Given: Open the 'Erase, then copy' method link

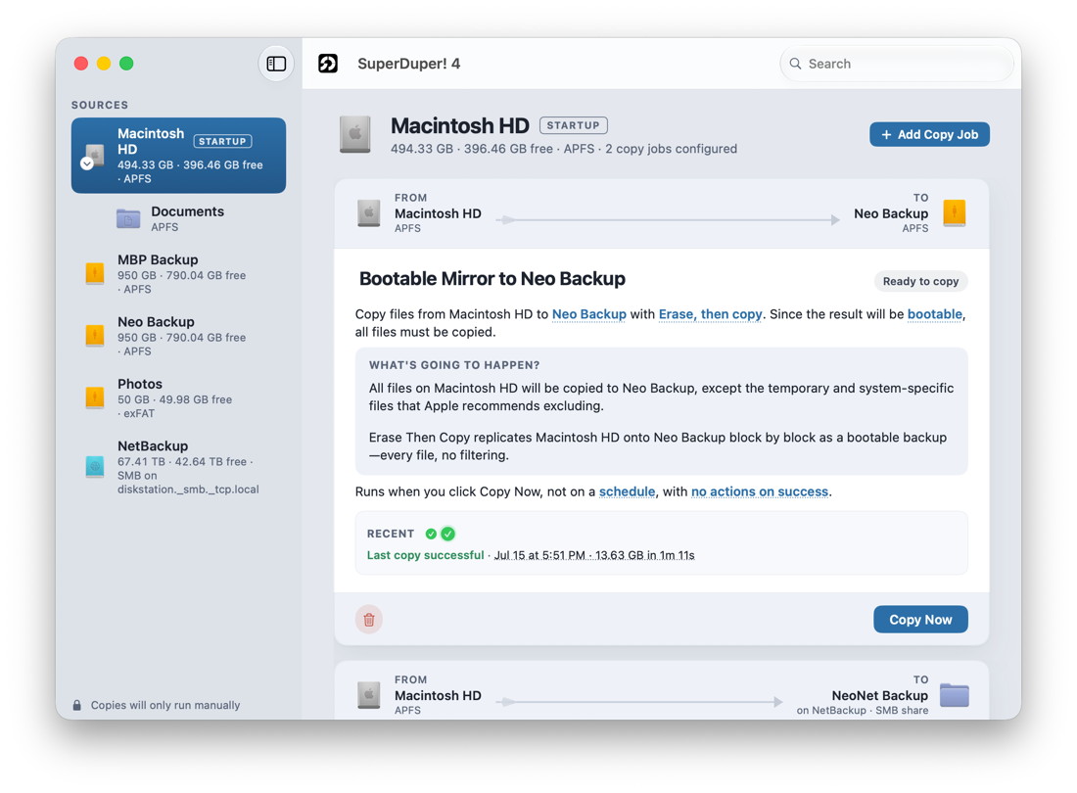Looking at the screenshot, I should pos(710,314).
